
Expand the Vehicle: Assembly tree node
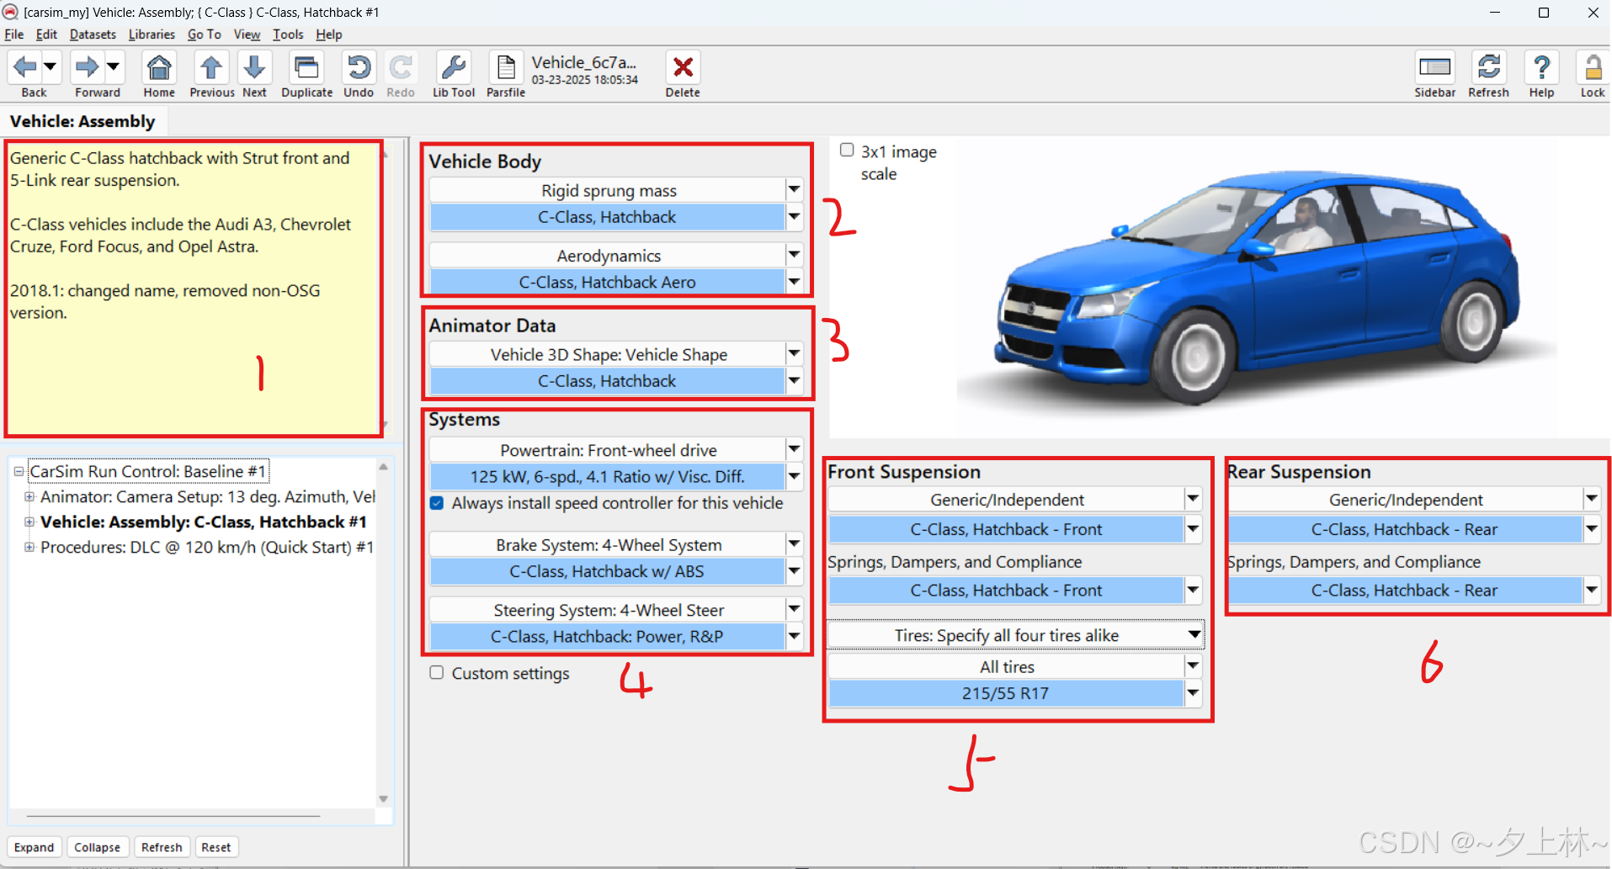coord(29,522)
